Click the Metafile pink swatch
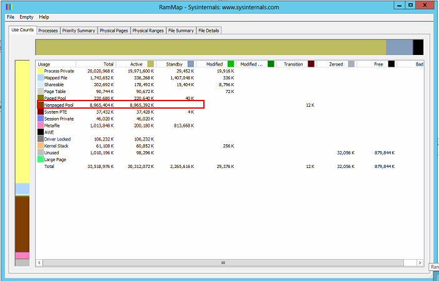The image size is (439, 281). [x=41, y=126]
